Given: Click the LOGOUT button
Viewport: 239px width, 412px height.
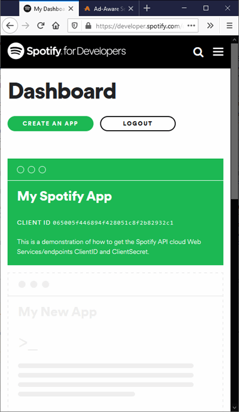Looking at the screenshot, I should 138,124.
